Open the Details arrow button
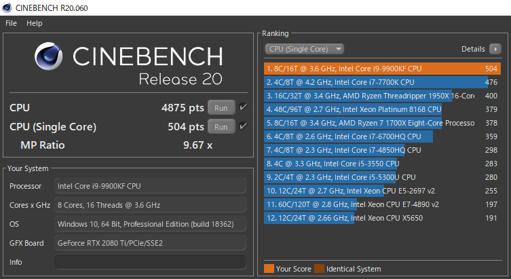 (x=495, y=49)
